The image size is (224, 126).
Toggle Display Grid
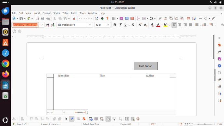(x=127, y=119)
